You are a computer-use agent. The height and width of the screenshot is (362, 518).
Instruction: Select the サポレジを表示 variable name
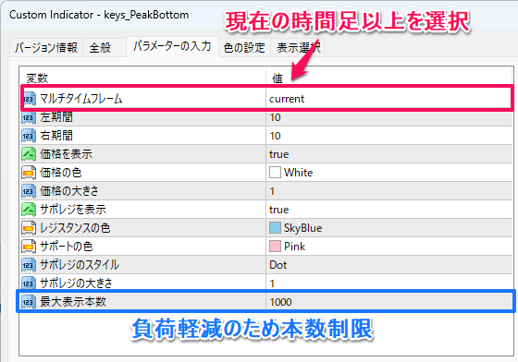pyautogui.click(x=73, y=210)
